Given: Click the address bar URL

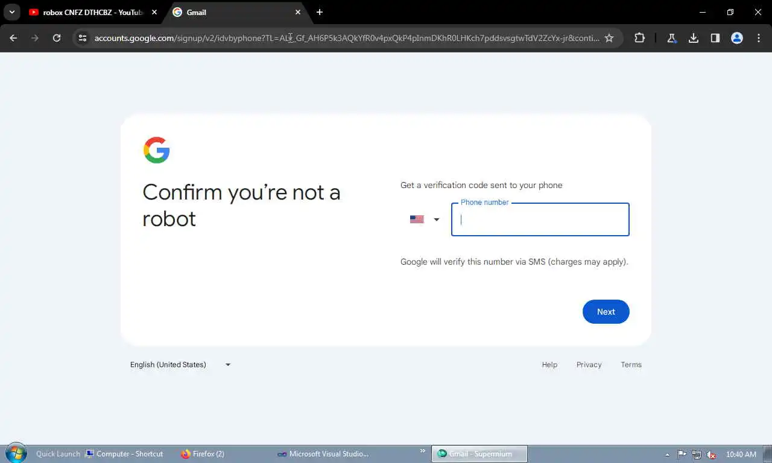Looking at the screenshot, I should 347,38.
